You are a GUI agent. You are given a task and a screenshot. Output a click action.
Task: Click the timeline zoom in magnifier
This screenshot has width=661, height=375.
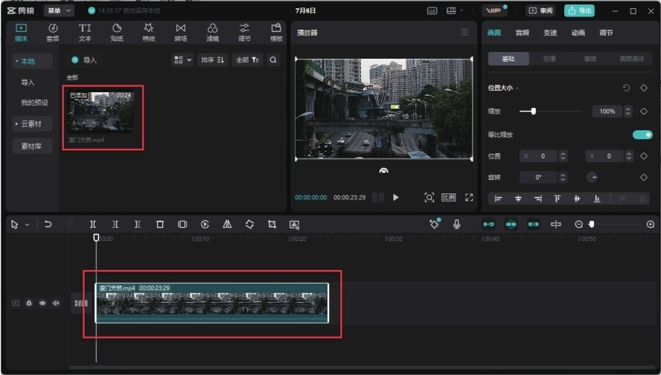(x=651, y=225)
